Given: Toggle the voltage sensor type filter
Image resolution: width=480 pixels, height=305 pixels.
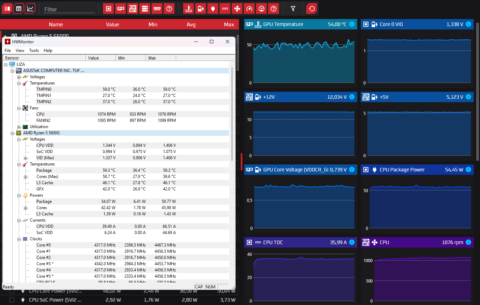Looking at the screenshot, I should click(x=201, y=9).
